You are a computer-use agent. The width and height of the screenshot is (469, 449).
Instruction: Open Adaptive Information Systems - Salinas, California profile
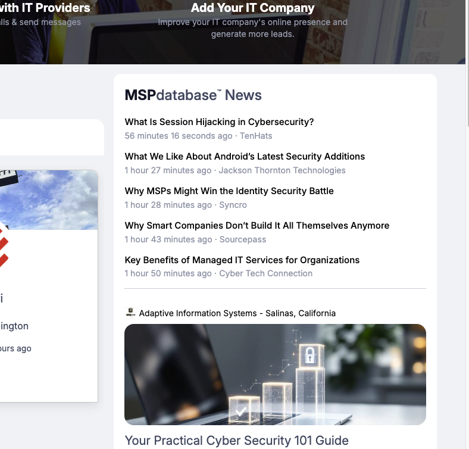237,313
